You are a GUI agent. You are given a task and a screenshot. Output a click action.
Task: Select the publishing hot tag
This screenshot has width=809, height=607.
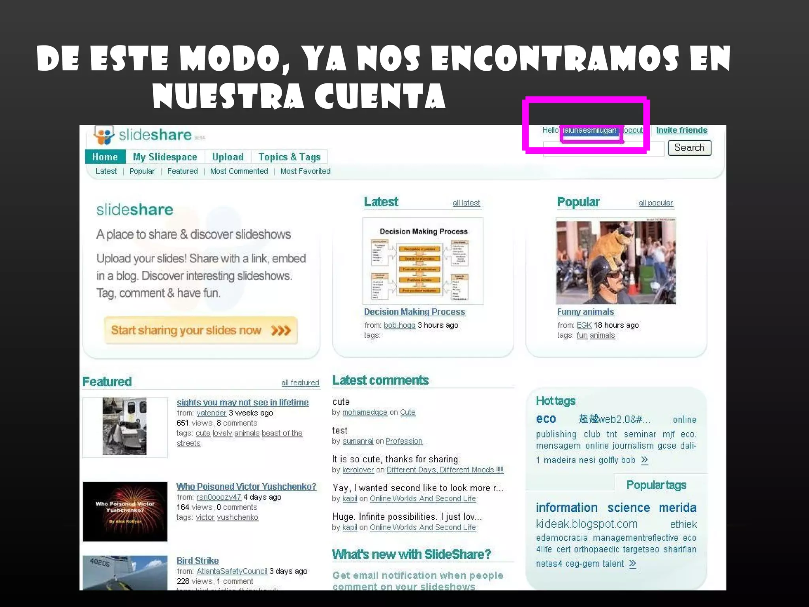[556, 434]
